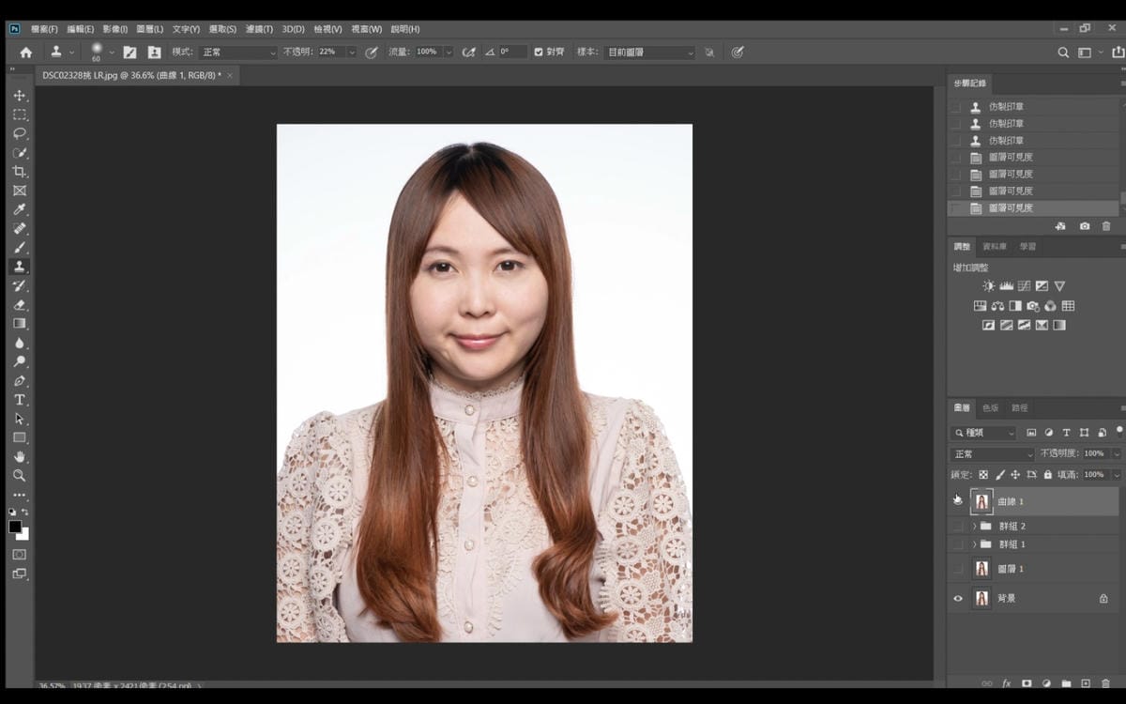Activate the Type tool
The height and width of the screenshot is (704, 1126).
point(19,400)
